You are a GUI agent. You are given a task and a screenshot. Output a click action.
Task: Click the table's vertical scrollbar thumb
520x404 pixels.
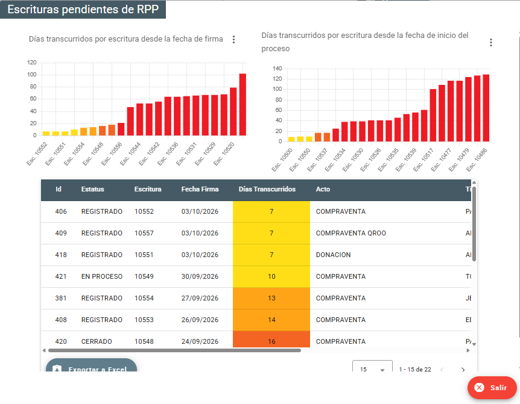click(x=474, y=224)
